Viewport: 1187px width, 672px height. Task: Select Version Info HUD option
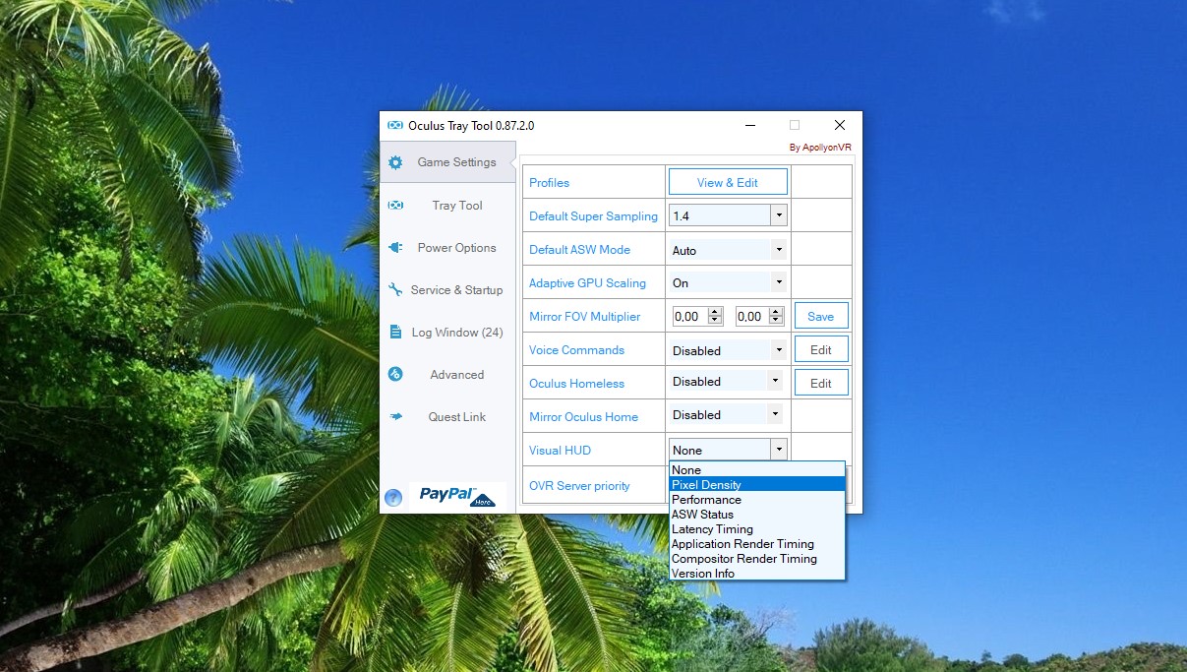click(x=756, y=574)
